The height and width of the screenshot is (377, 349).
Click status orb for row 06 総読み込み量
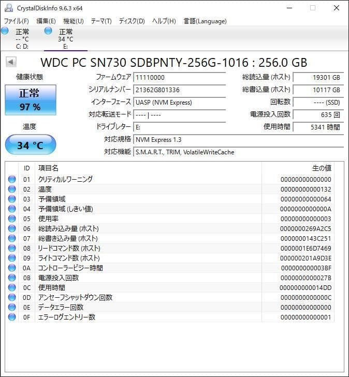(x=12, y=229)
